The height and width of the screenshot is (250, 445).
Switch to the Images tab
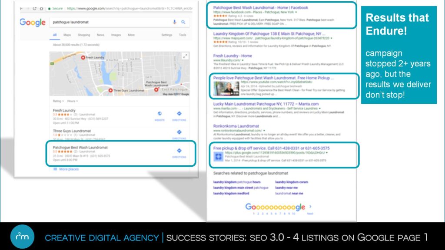pyautogui.click(x=116, y=35)
